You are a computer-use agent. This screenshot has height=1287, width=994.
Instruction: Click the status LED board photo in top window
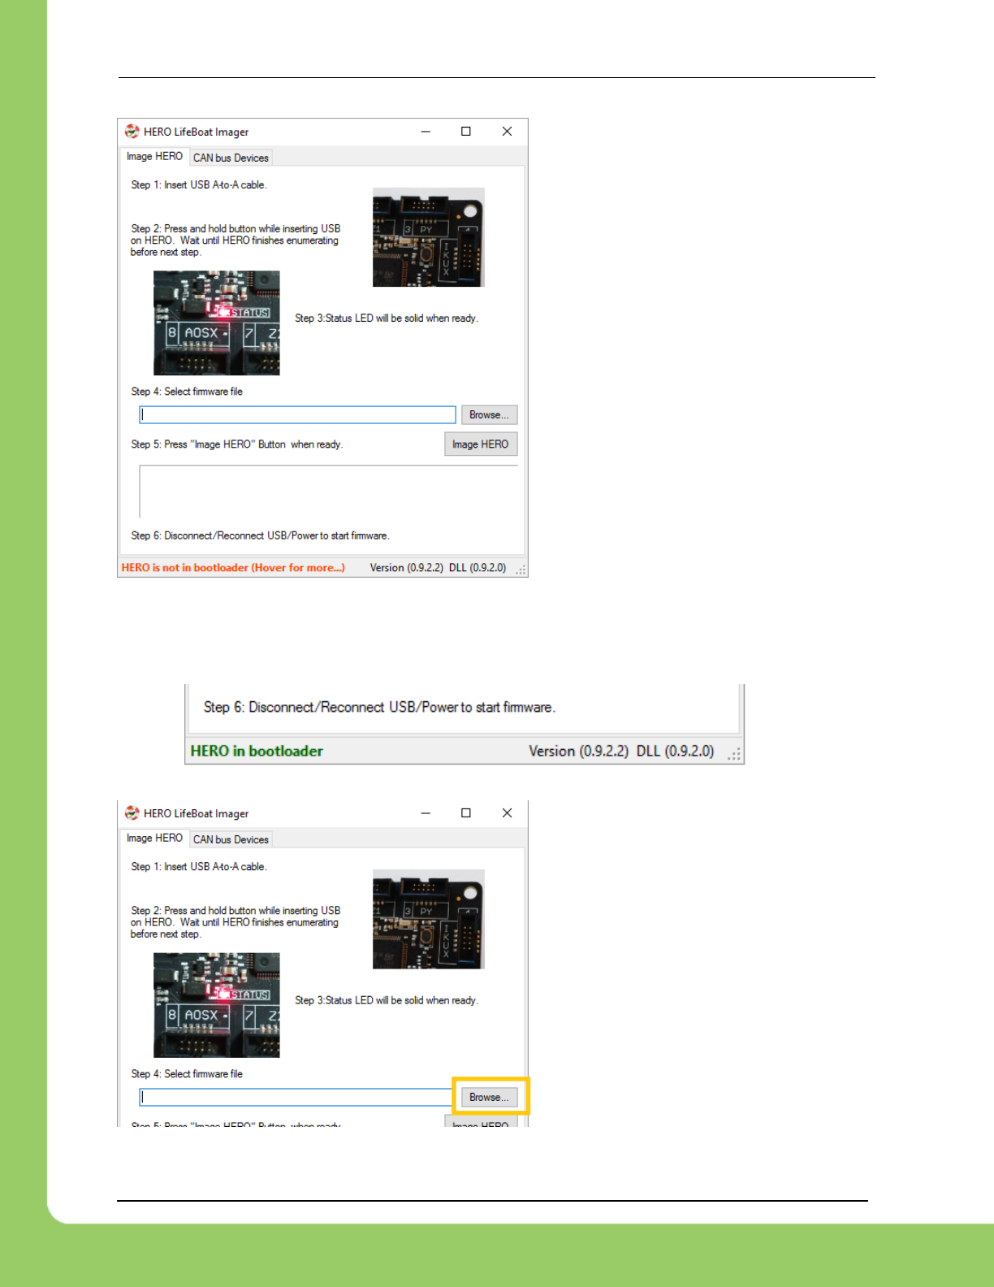(x=217, y=323)
